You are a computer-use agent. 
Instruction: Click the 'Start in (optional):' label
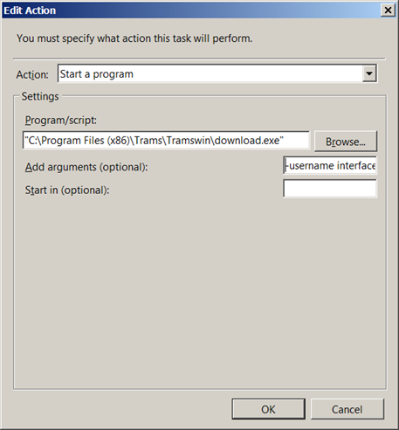(x=67, y=191)
